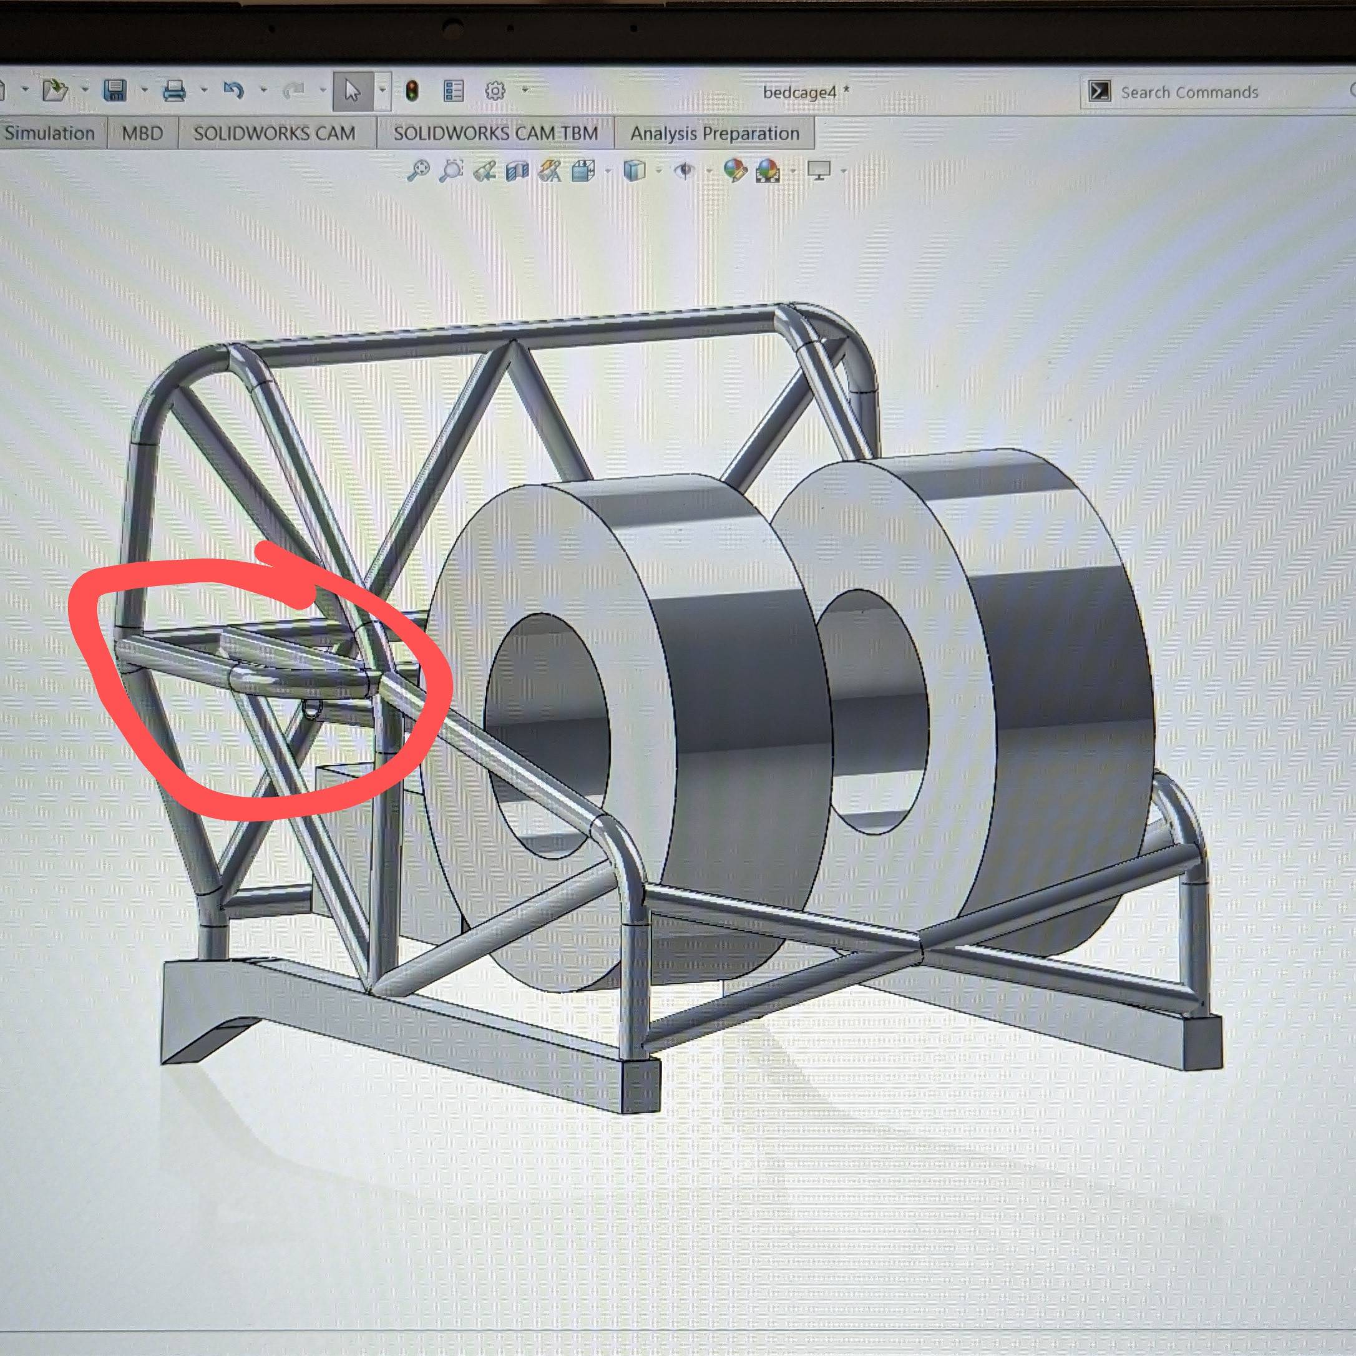
Task: Expand the View Settings dropdown arrow
Action: click(844, 170)
